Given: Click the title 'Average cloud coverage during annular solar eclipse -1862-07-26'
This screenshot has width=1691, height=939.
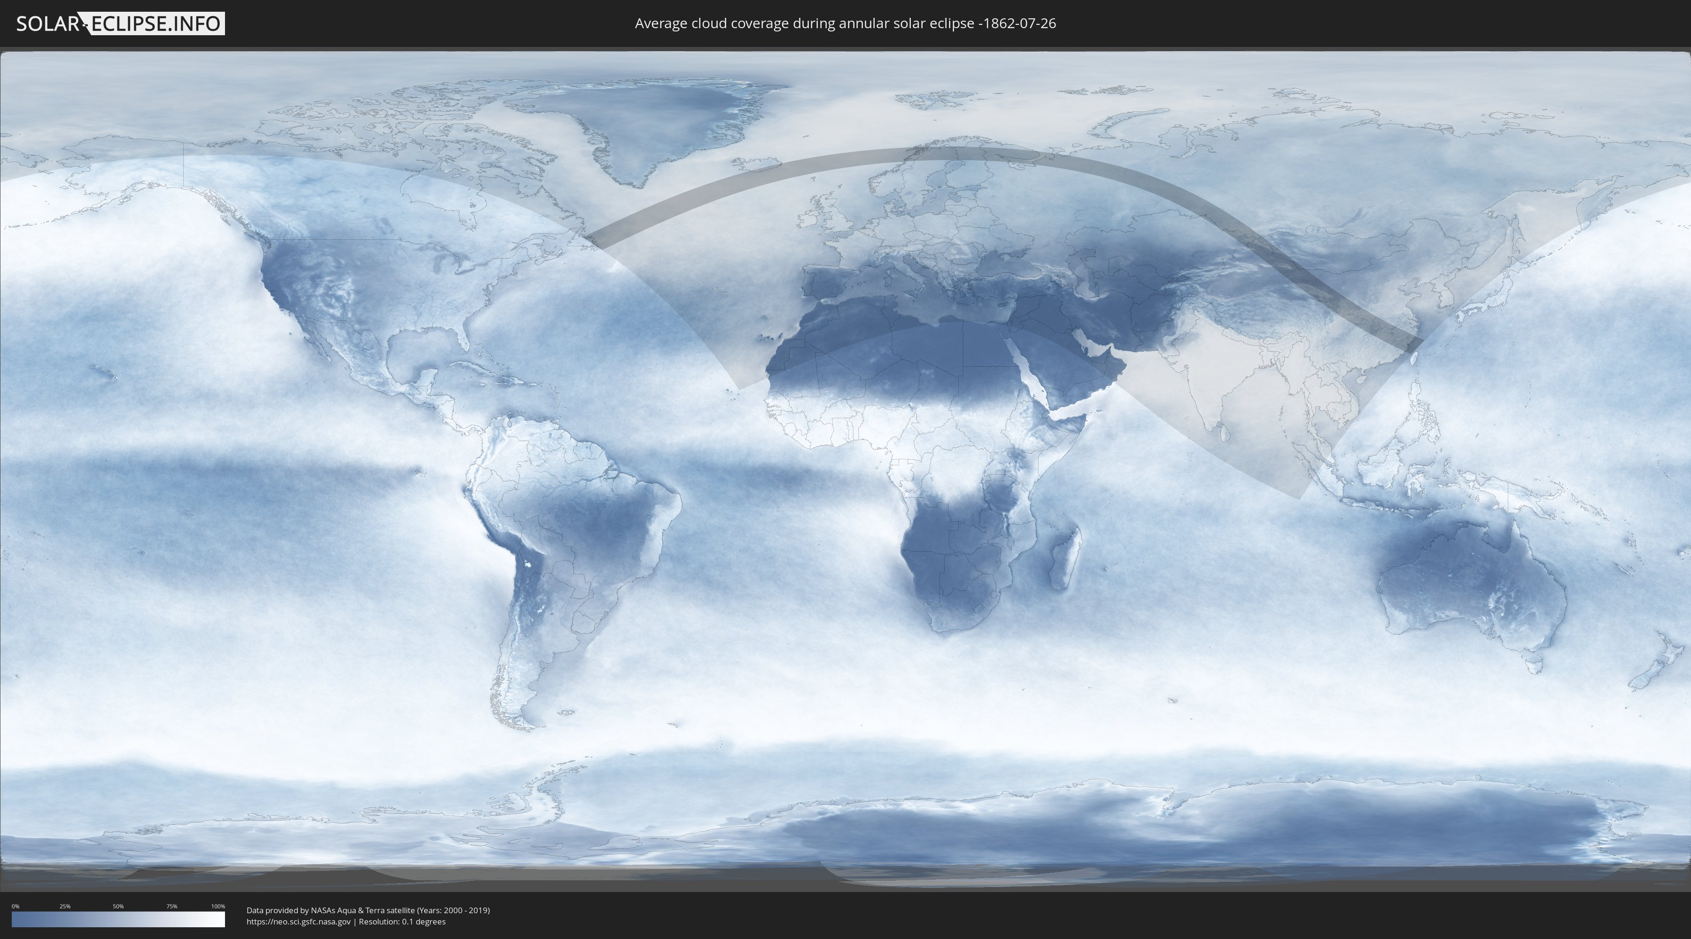Looking at the screenshot, I should [845, 23].
